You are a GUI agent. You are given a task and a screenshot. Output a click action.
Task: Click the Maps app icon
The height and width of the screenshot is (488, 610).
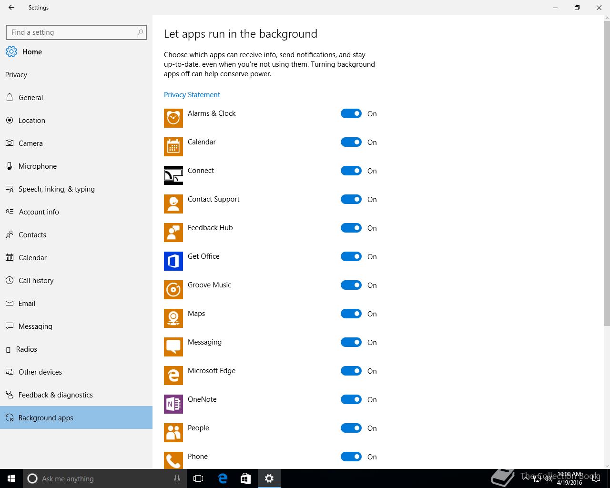point(173,318)
